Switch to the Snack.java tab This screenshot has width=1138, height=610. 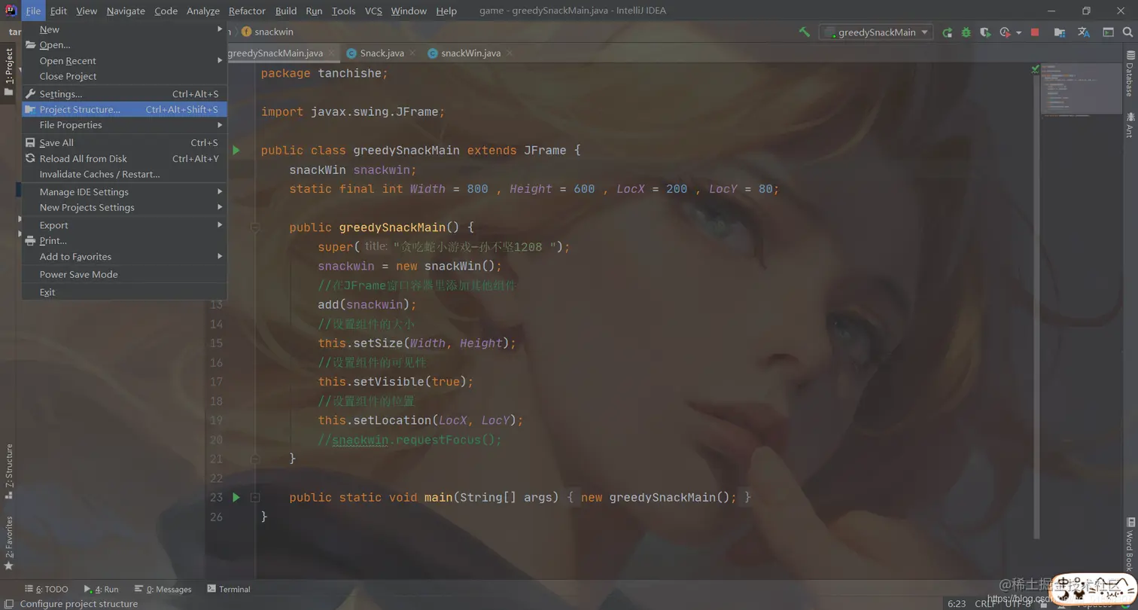(376, 53)
